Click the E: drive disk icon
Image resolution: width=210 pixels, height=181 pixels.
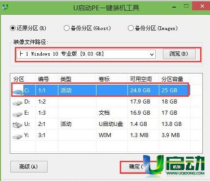coord(17,114)
